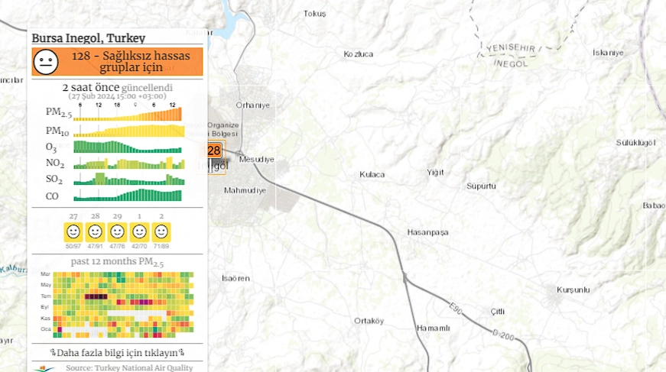
Task: Select the NO2 hourly chart row
Action: pos(128,163)
